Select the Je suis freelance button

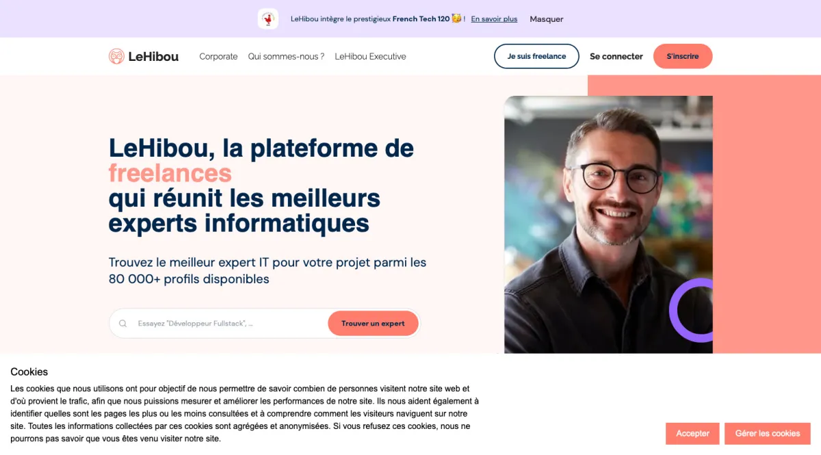(536, 56)
